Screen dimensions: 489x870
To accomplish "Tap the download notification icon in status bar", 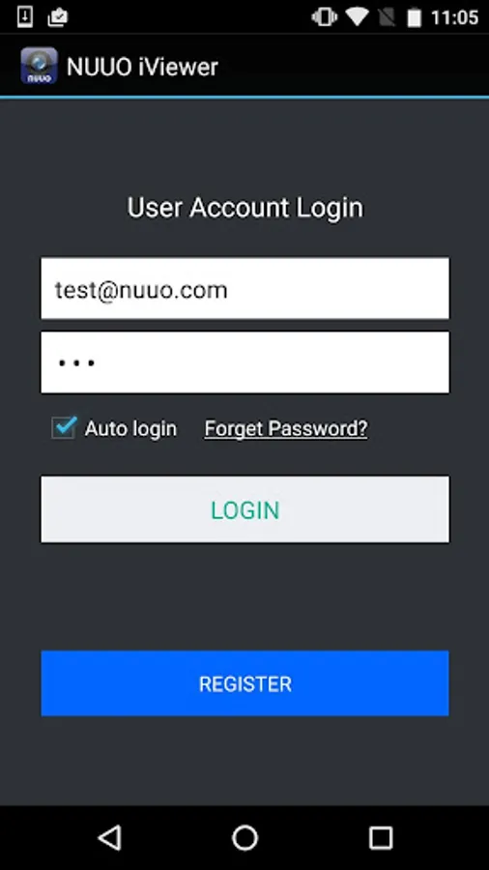I will tap(25, 17).
